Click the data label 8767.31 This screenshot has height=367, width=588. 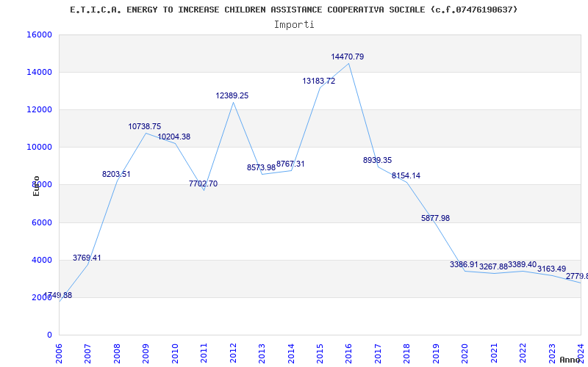pos(290,164)
